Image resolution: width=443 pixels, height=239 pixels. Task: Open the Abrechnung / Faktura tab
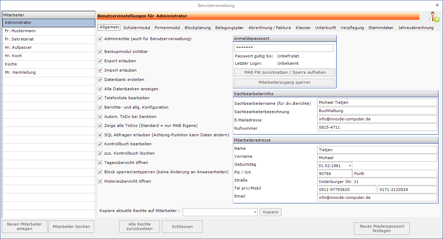pos(269,28)
